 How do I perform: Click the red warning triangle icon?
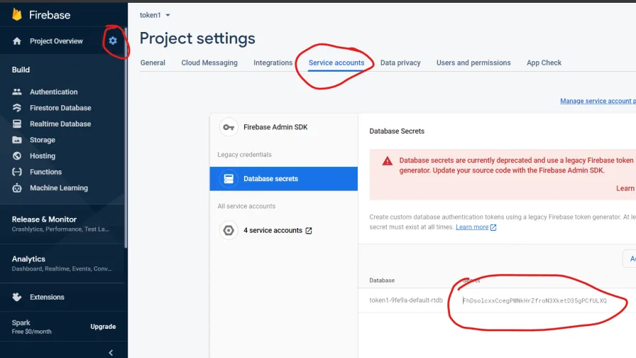388,161
